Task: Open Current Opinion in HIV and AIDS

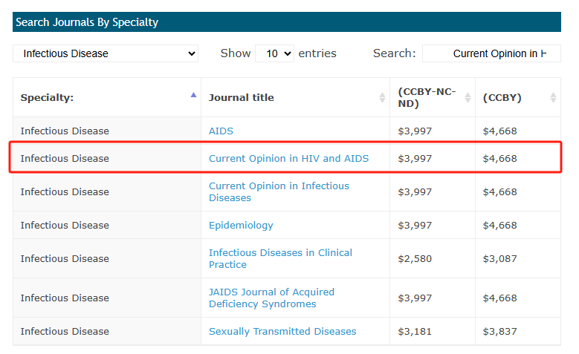Action: 289,159
